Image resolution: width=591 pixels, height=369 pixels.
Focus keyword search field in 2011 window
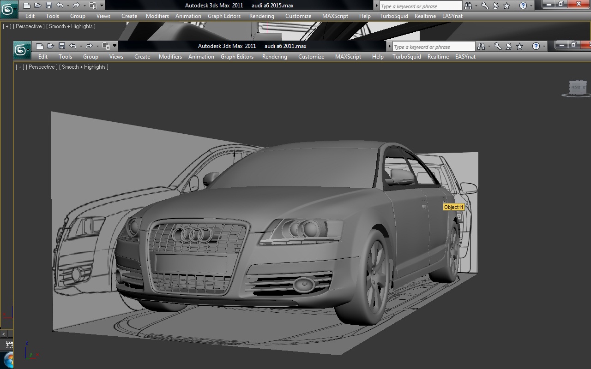434,47
